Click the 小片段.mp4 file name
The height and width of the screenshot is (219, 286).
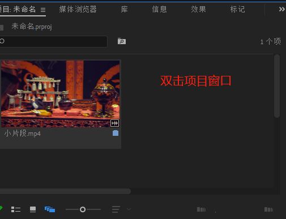pos(23,134)
